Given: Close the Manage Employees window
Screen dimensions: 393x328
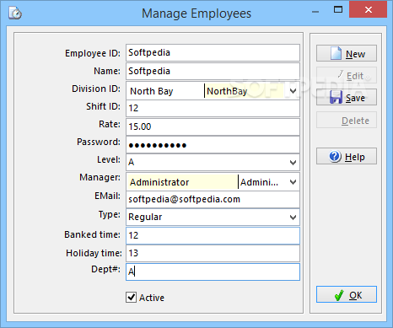Looking at the screenshot, I should [x=369, y=9].
